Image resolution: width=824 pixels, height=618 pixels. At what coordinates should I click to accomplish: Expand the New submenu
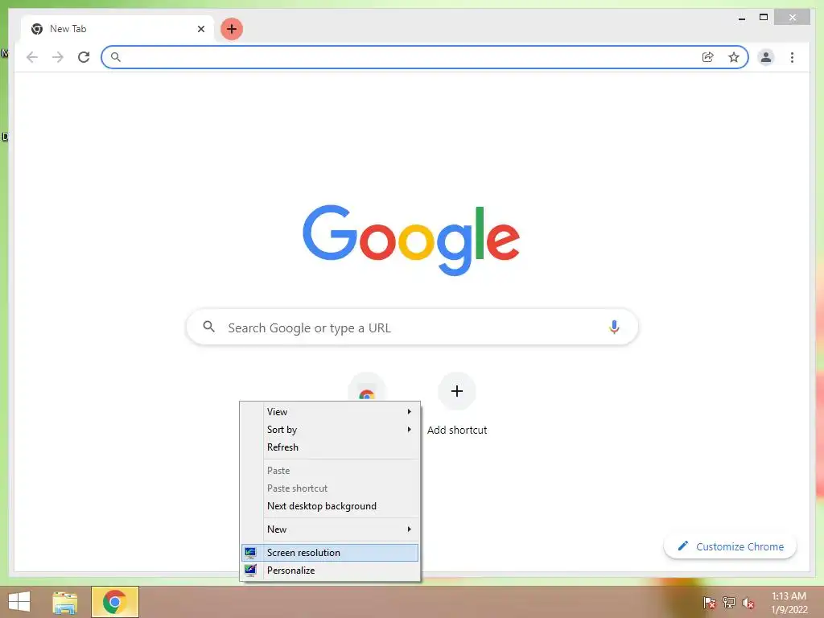tap(330, 529)
